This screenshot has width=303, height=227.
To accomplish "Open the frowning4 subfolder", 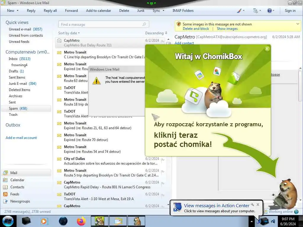I will point(19,65).
